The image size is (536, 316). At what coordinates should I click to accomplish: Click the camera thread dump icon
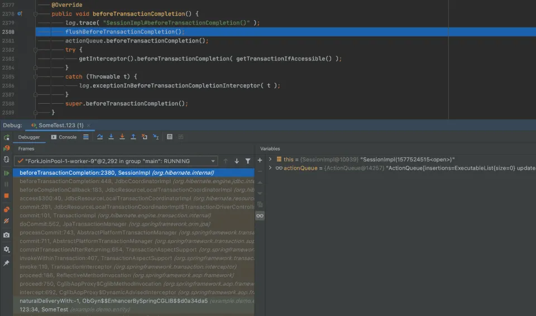coord(7,235)
